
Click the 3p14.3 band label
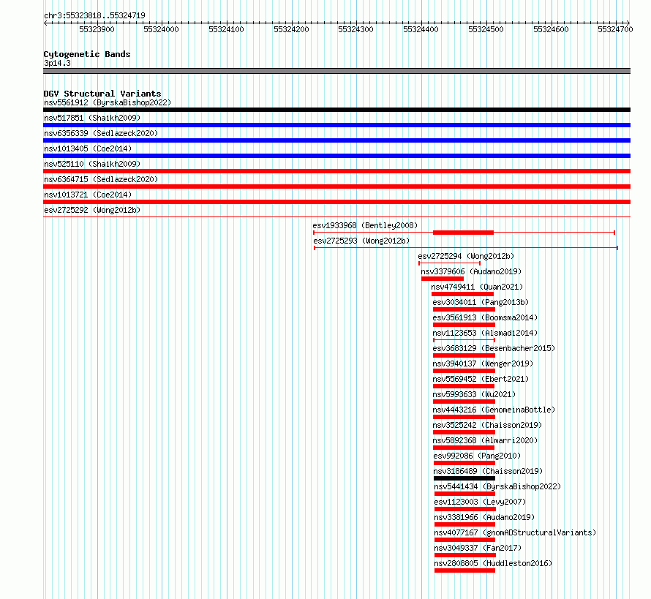coord(57,63)
